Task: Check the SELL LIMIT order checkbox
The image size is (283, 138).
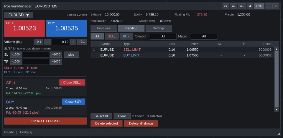Action: [x=94, y=50]
